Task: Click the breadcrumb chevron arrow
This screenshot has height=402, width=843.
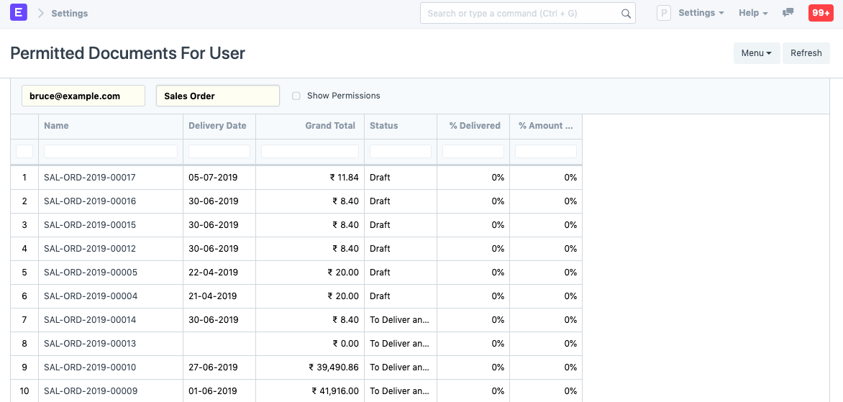Action: 41,14
